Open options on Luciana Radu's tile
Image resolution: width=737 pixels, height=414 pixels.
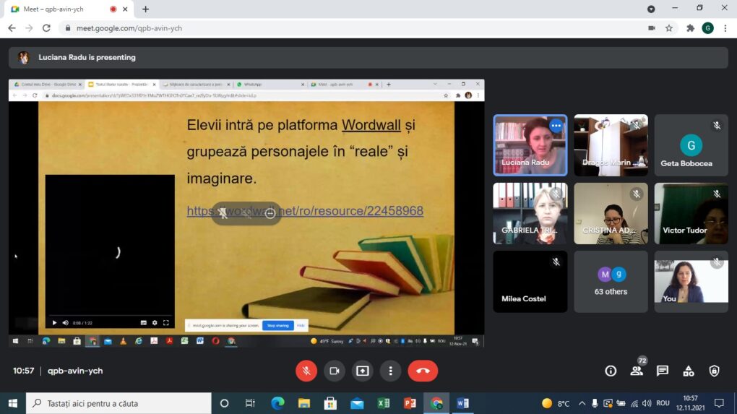pos(556,126)
